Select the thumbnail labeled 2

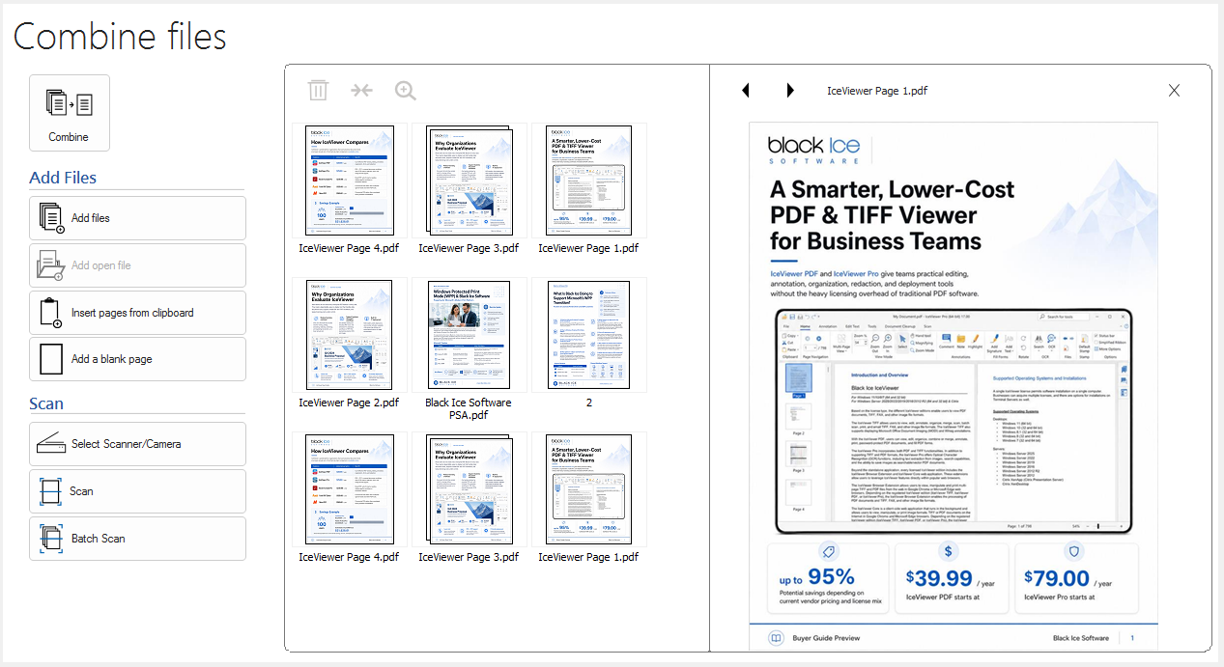point(588,335)
